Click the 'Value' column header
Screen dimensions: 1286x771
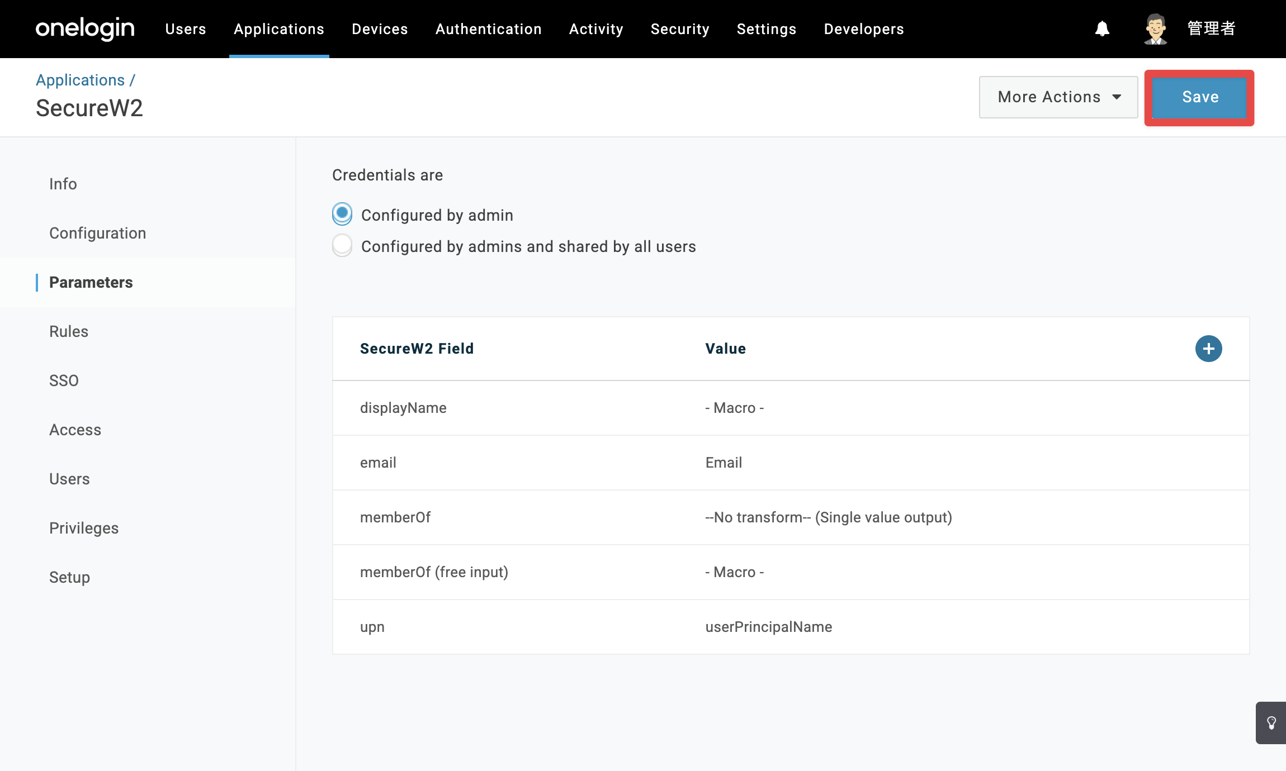[x=726, y=349]
